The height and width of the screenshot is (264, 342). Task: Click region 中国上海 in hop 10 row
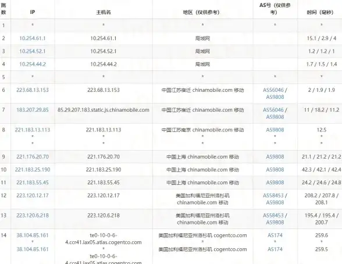pos(202,170)
